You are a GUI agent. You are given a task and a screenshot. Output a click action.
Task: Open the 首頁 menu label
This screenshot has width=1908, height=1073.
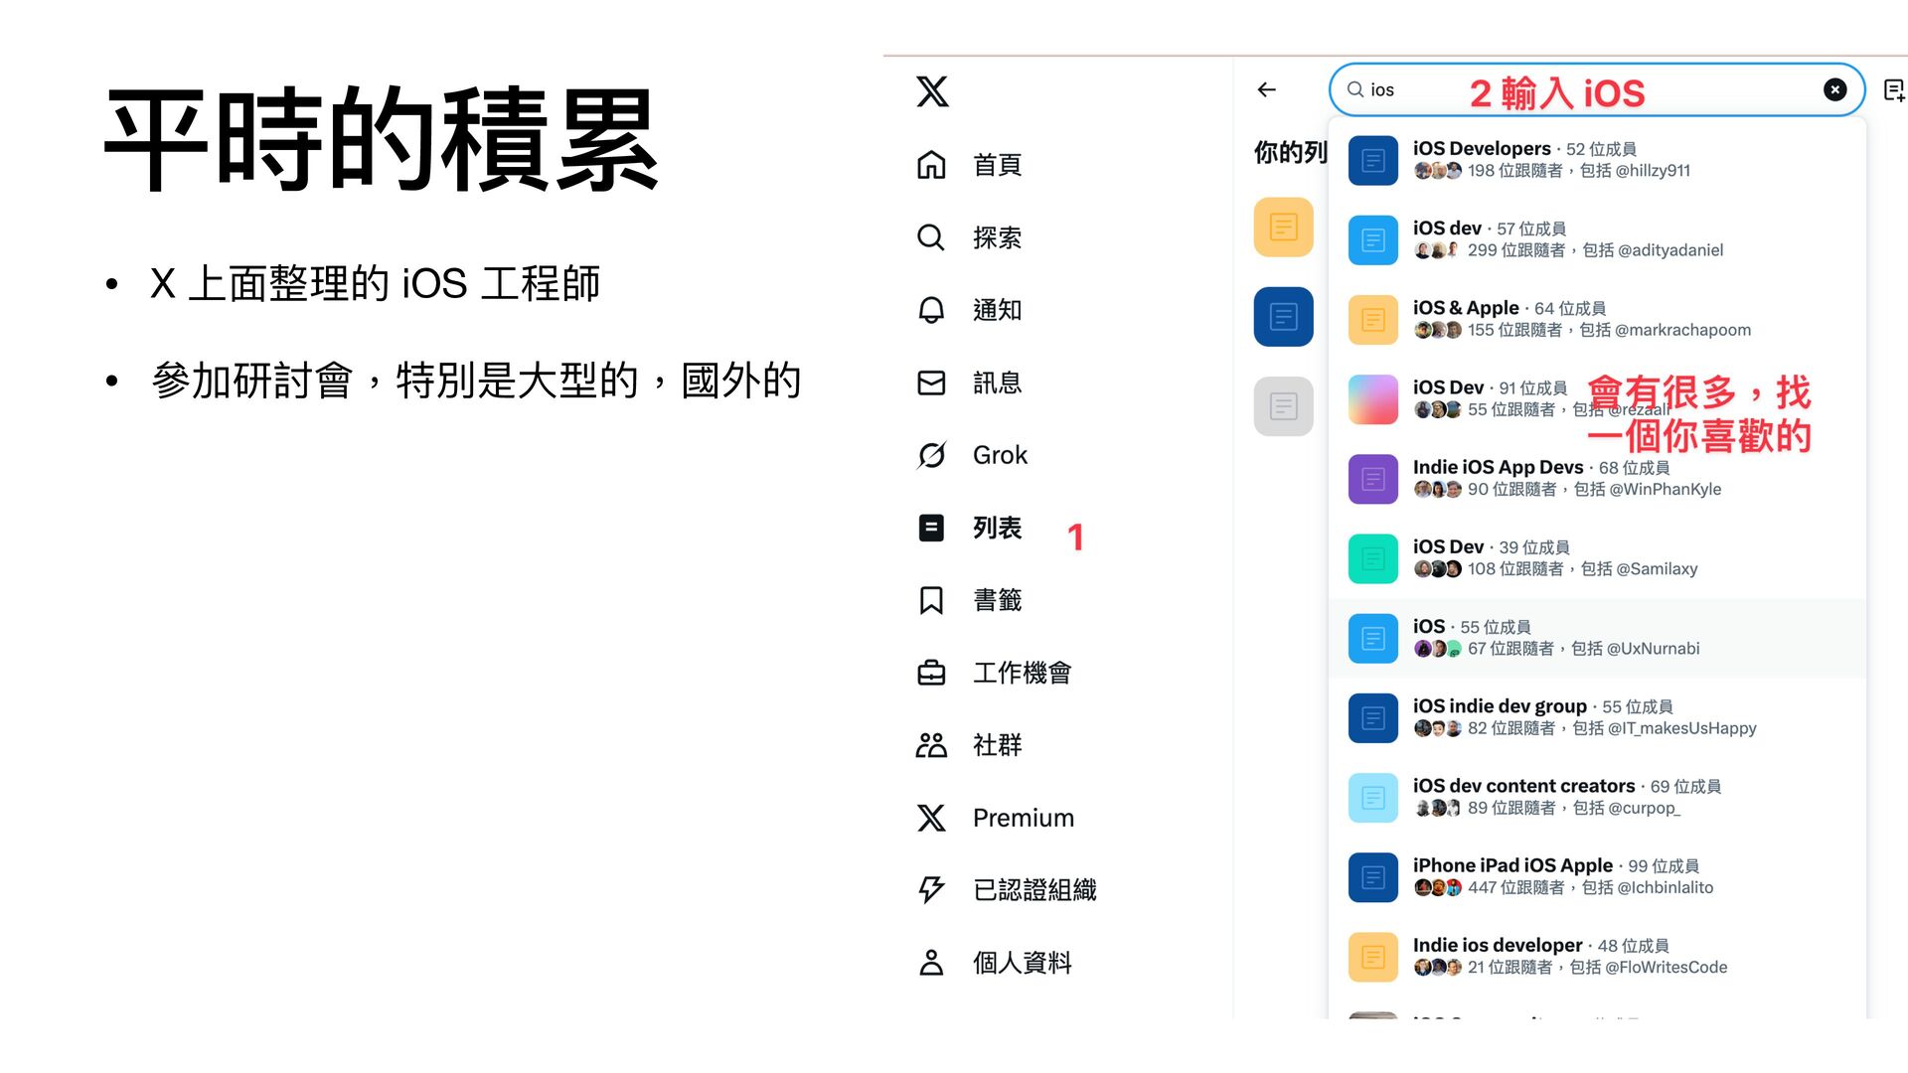(997, 165)
